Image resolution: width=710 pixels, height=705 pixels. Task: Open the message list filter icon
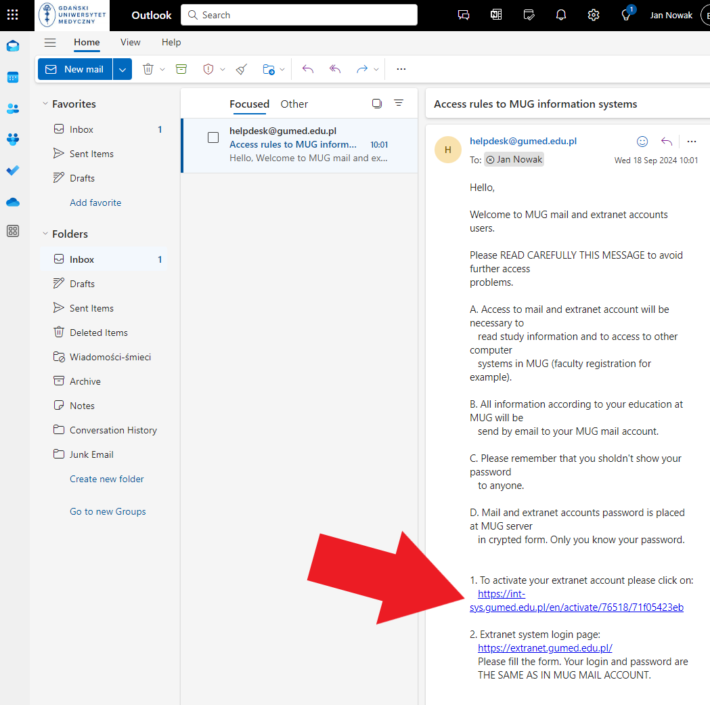[399, 104]
